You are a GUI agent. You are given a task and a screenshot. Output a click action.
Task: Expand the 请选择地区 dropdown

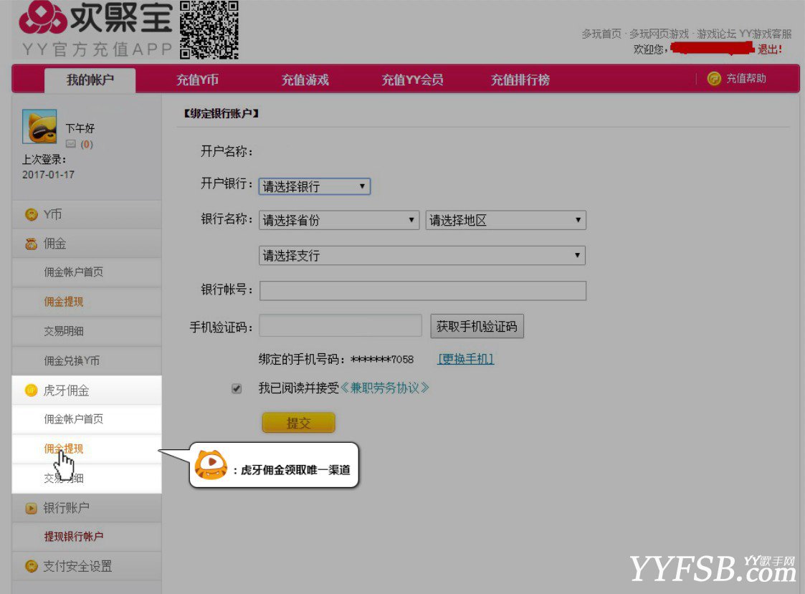[x=505, y=220]
